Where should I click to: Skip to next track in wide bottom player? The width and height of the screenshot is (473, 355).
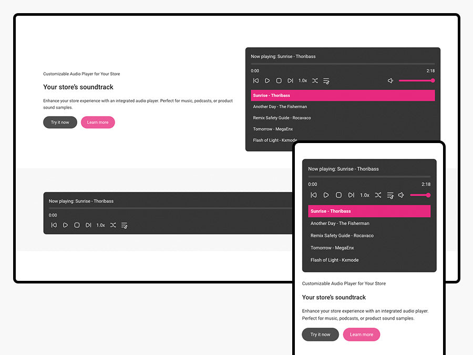coord(88,225)
